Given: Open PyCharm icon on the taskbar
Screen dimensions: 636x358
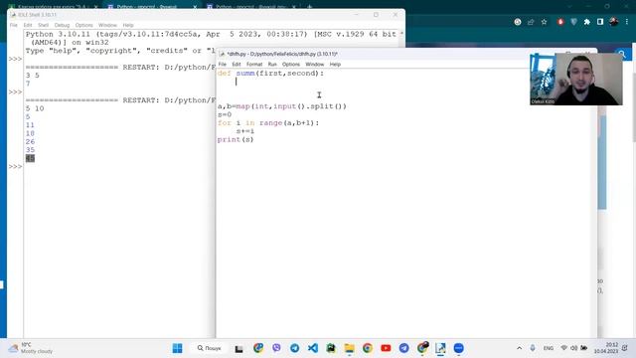Looking at the screenshot, I should pyautogui.click(x=331, y=348).
